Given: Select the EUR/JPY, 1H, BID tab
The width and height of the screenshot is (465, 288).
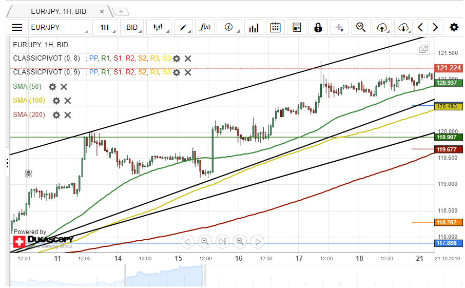Looking at the screenshot, I should [x=59, y=12].
